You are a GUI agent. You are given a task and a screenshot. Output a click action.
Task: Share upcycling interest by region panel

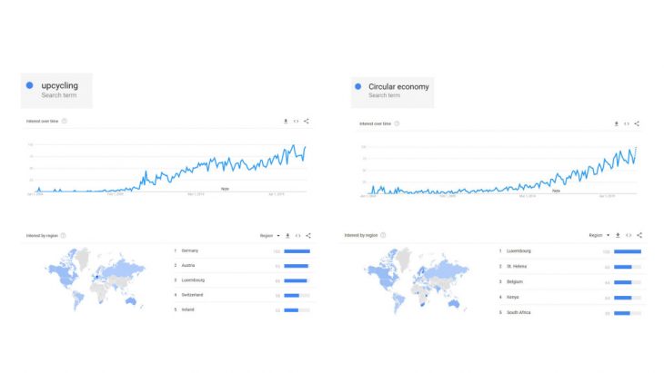(x=308, y=235)
